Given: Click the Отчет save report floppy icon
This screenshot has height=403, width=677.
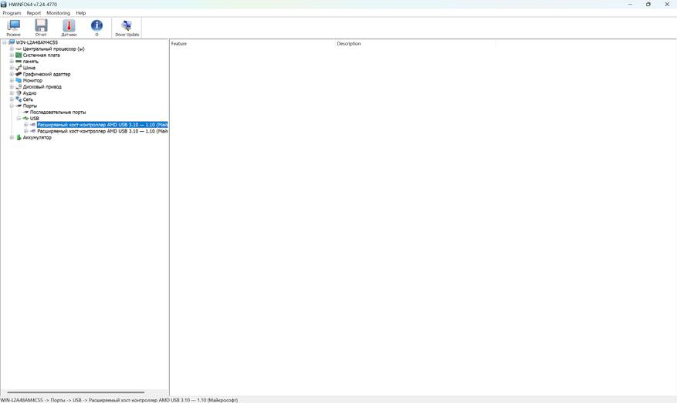Looking at the screenshot, I should (41, 26).
